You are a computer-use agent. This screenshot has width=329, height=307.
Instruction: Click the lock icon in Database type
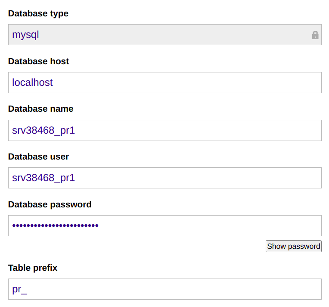pos(315,35)
